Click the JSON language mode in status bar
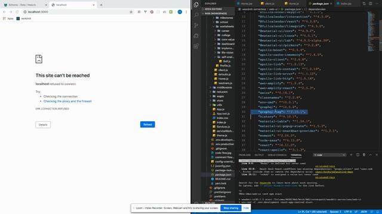This screenshot has width=382, height=214. coord(363,212)
